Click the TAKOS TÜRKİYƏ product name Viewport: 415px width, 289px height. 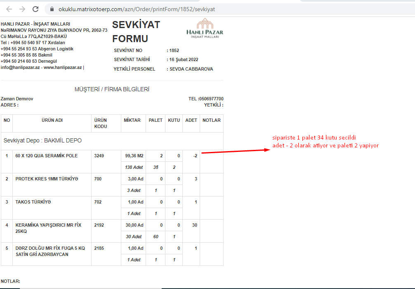point(33,202)
